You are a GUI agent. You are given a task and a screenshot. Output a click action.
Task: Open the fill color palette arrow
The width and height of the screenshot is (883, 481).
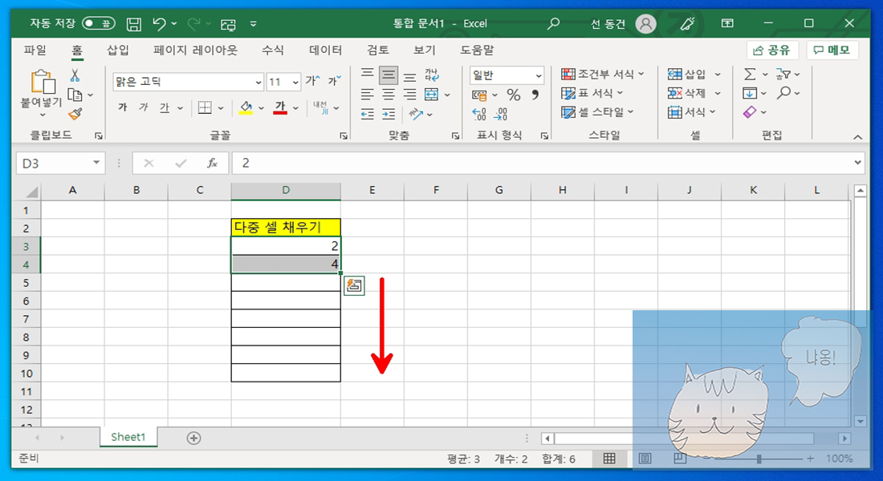tap(261, 108)
